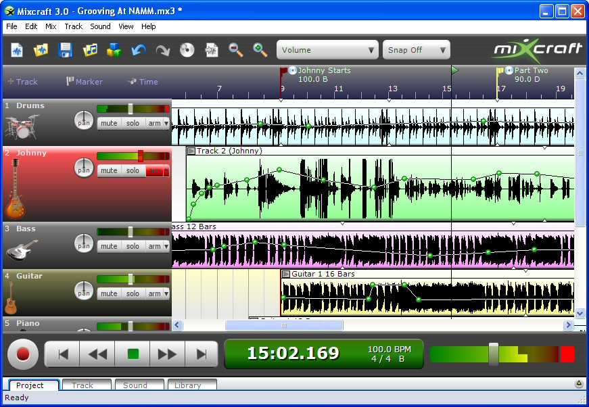Enable solo on the Bass track

[x=133, y=246]
